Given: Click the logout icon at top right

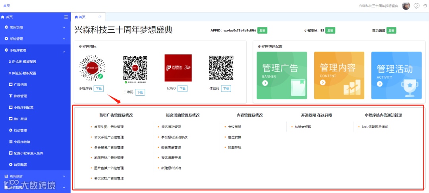Looking at the screenshot, I should (425, 6).
